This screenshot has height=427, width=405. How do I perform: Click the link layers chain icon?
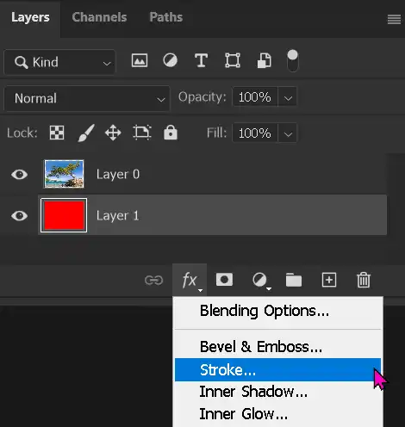pyautogui.click(x=154, y=280)
